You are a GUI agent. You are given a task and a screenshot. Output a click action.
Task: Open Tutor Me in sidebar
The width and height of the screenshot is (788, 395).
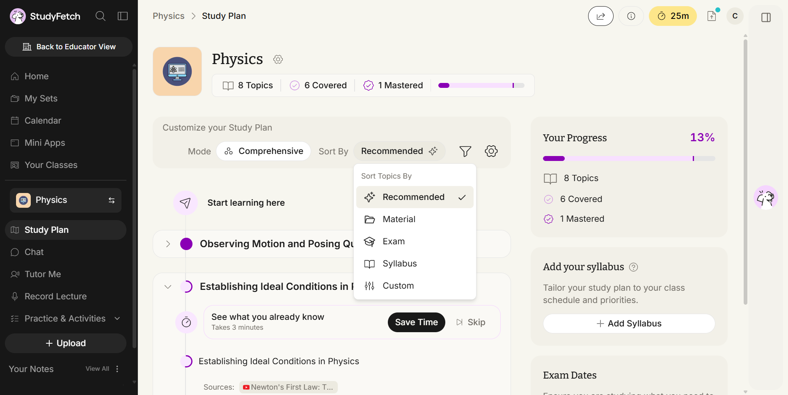(x=66, y=274)
